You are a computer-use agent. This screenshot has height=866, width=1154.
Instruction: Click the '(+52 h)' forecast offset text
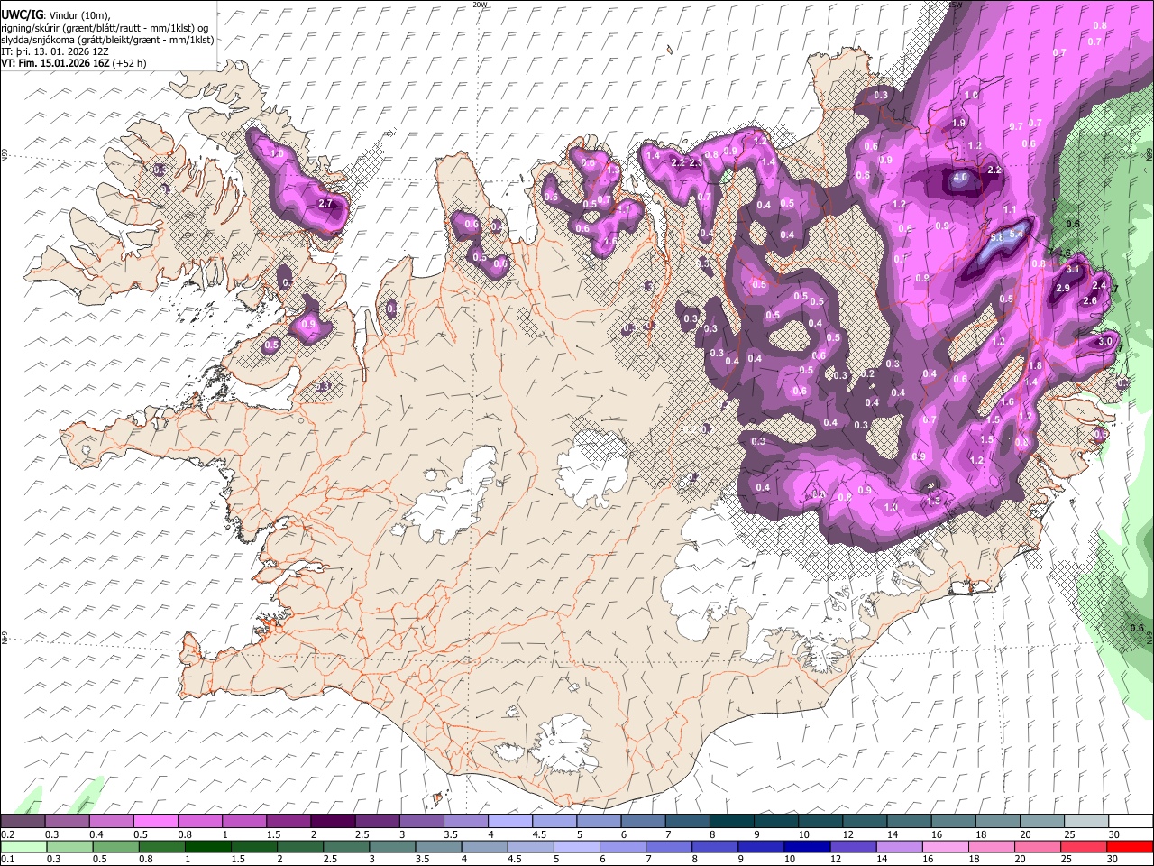130,63
